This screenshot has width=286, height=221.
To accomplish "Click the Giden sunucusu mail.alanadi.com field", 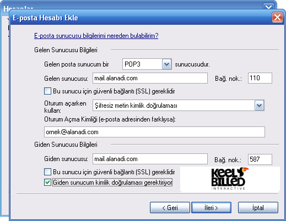I will pos(150,159).
